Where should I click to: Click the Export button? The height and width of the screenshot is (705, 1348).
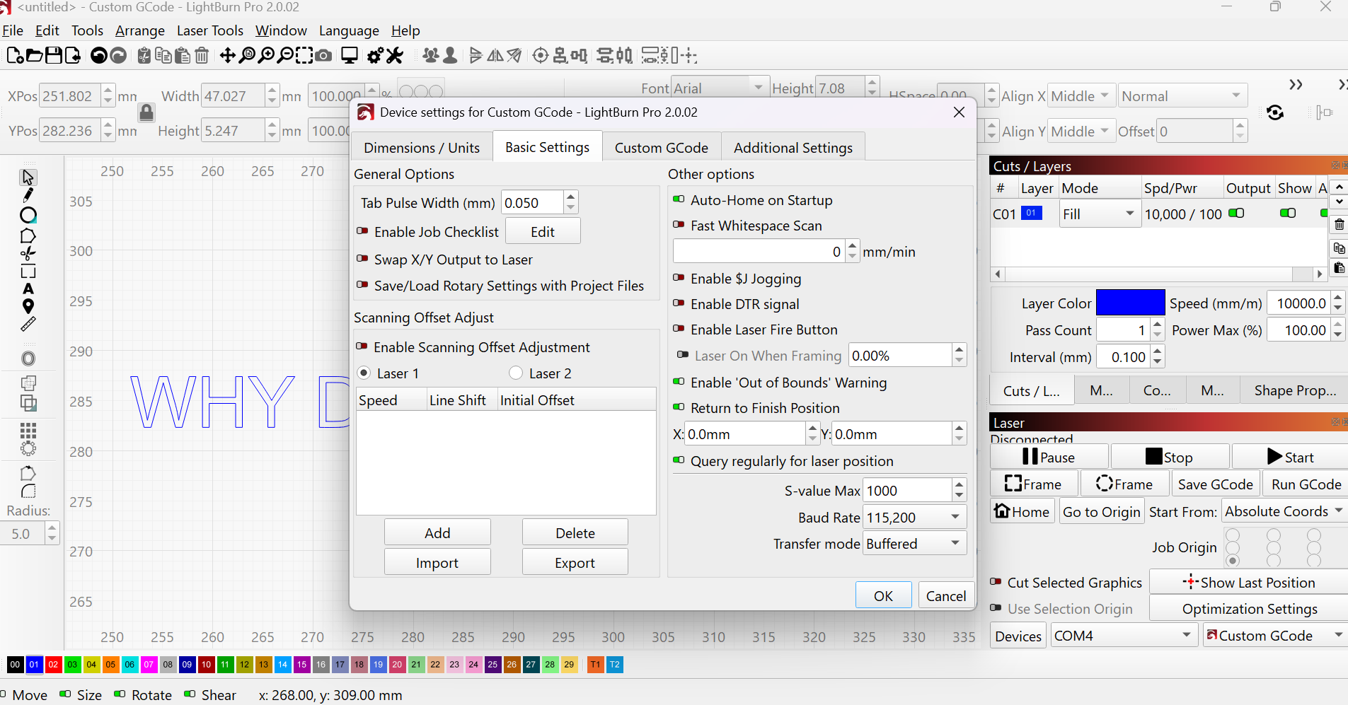coord(575,562)
